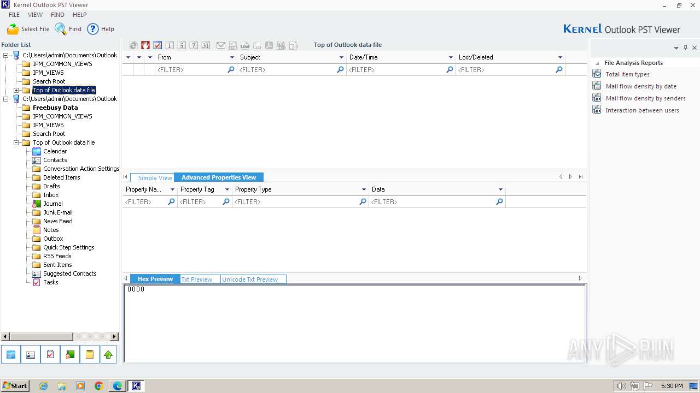Click the Select File toolbar button

pyautogui.click(x=28, y=29)
